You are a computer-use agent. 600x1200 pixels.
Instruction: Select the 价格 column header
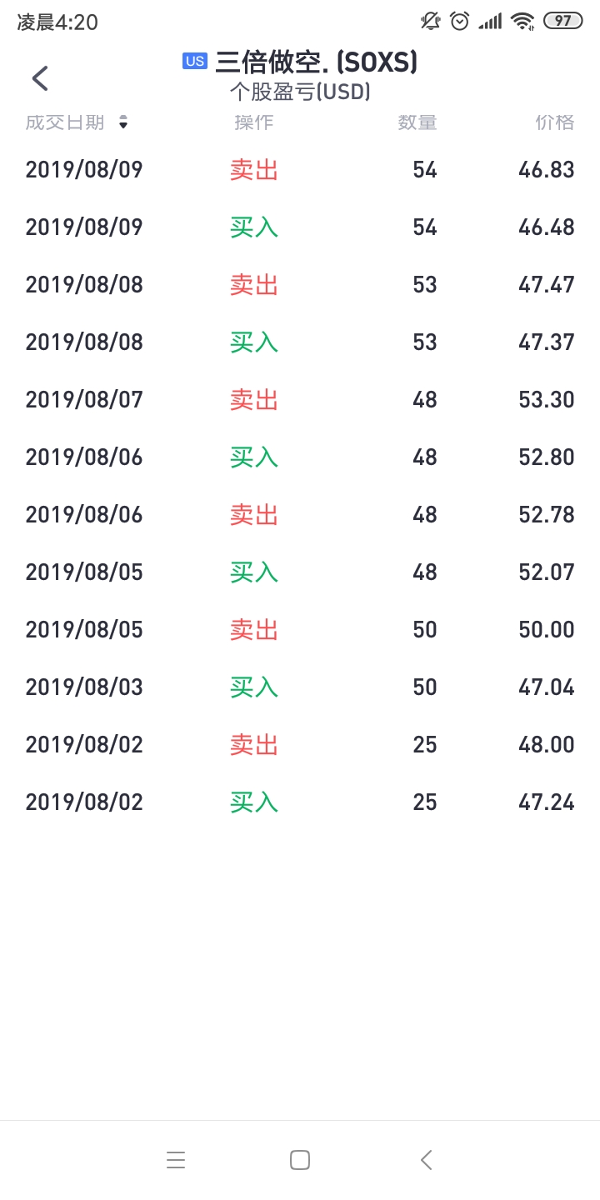tap(555, 123)
